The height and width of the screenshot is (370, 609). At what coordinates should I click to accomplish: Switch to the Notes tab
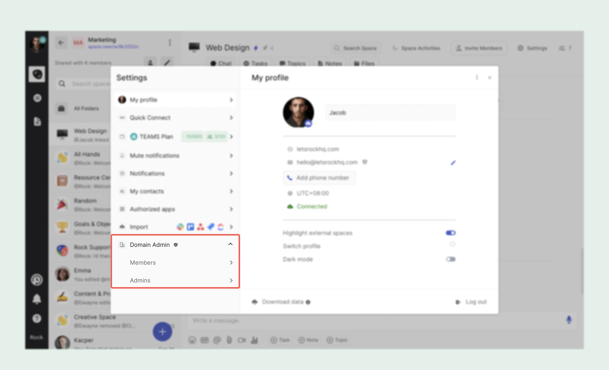[330, 64]
